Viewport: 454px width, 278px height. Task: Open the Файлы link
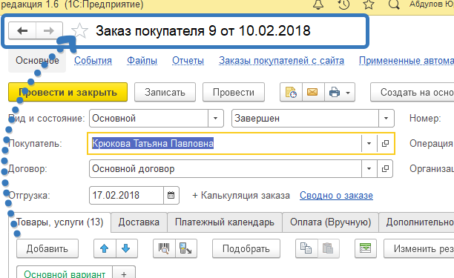click(x=142, y=61)
